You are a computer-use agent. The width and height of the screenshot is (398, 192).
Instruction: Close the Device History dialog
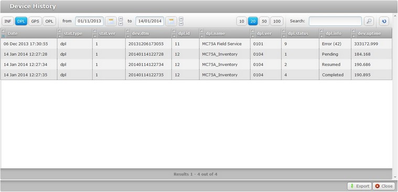(384, 186)
